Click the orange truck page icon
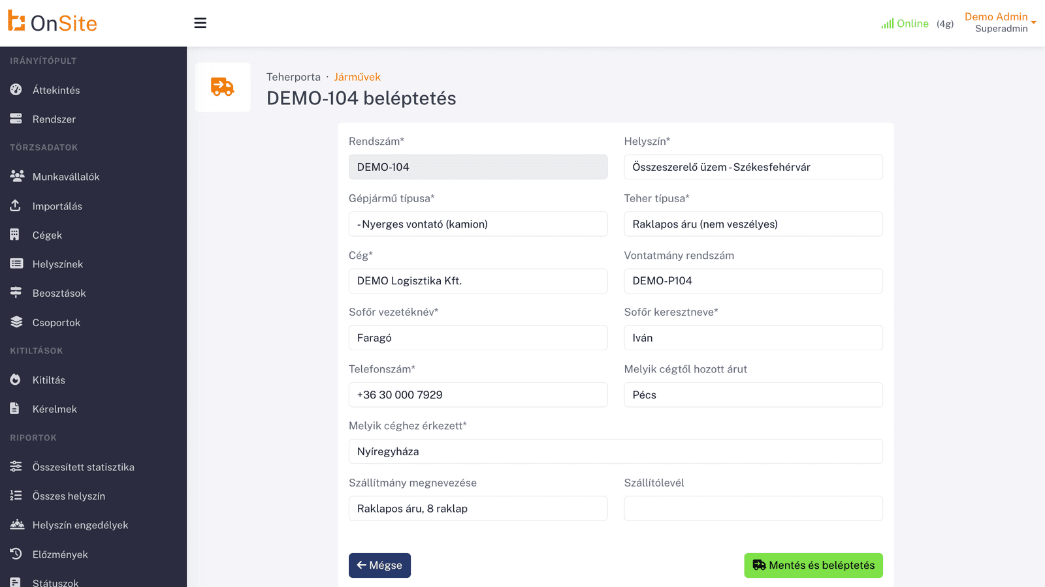 click(223, 87)
